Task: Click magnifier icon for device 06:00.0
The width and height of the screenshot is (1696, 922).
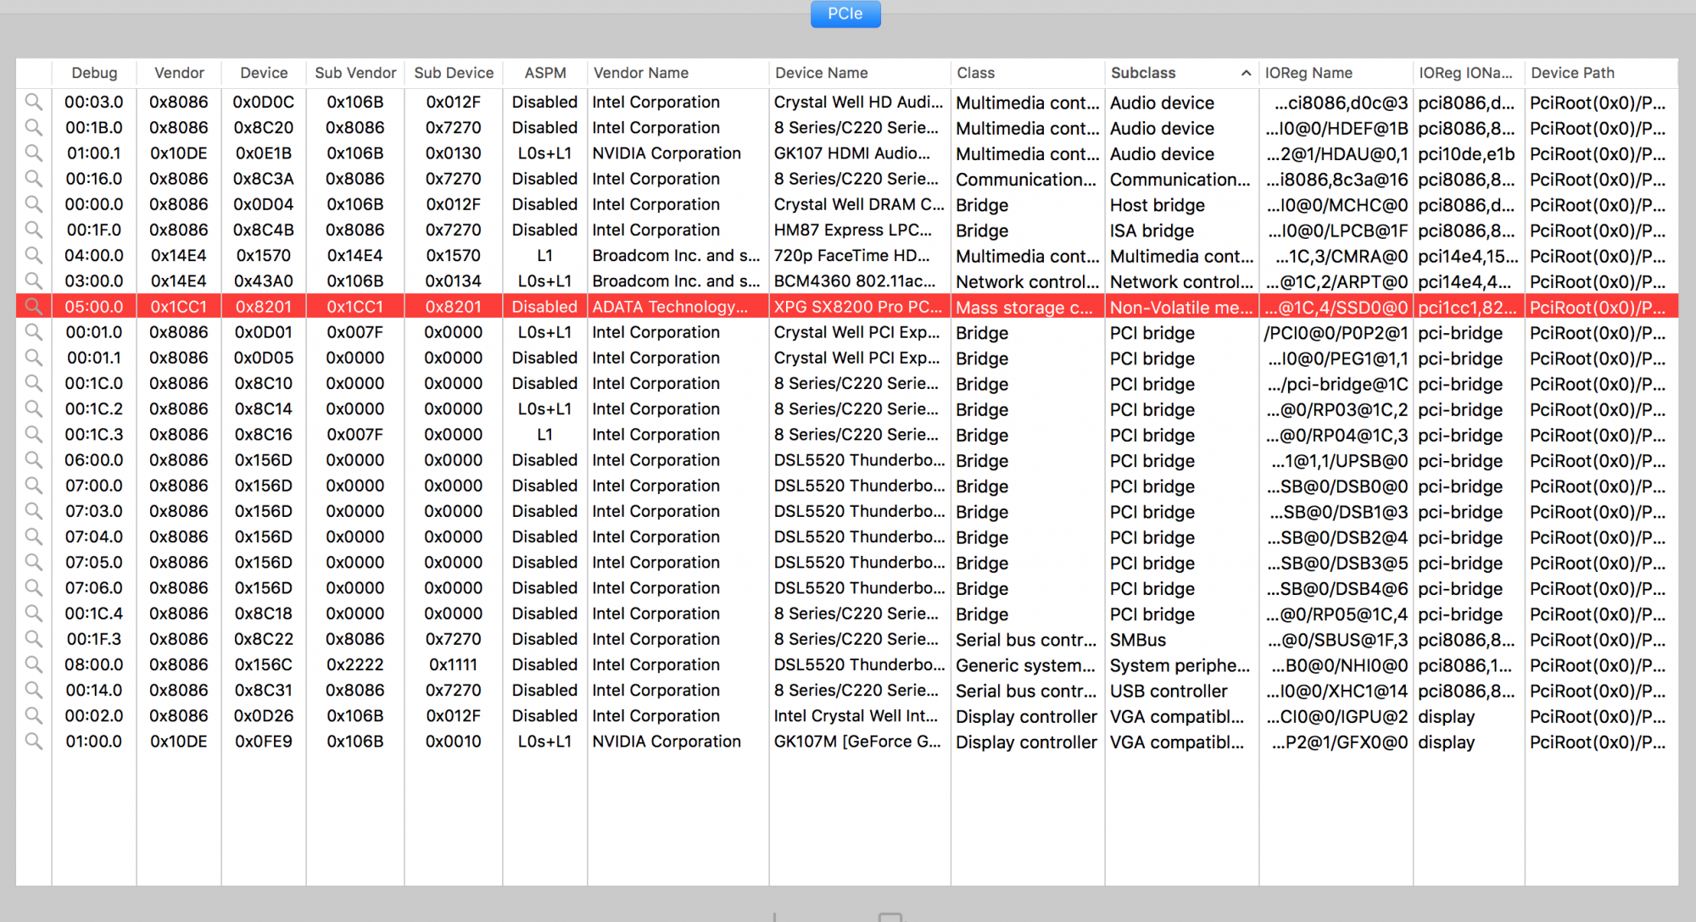Action: coord(33,460)
